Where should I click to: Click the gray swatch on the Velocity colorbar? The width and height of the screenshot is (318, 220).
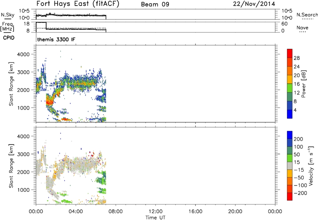tap(290, 166)
